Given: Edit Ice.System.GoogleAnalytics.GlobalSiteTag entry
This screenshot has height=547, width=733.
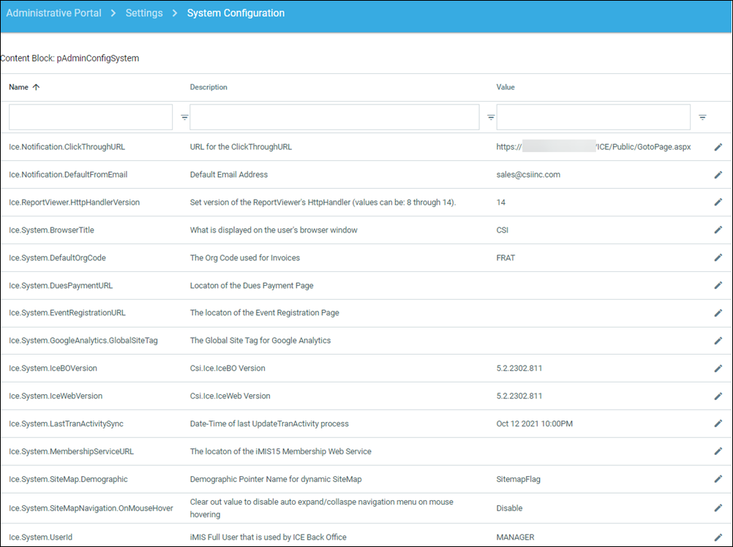Looking at the screenshot, I should [x=718, y=341].
